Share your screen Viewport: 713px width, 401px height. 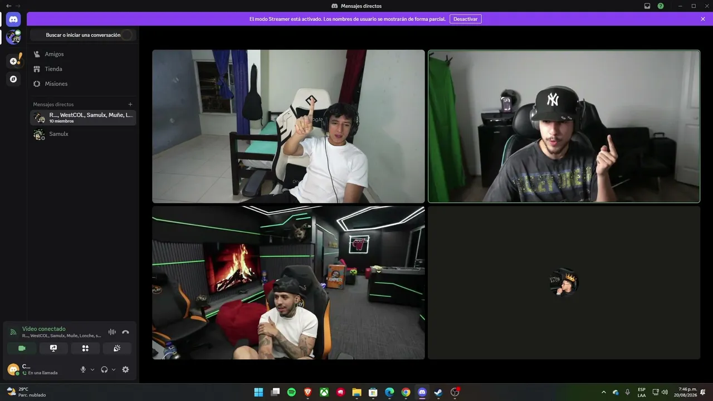click(53, 348)
